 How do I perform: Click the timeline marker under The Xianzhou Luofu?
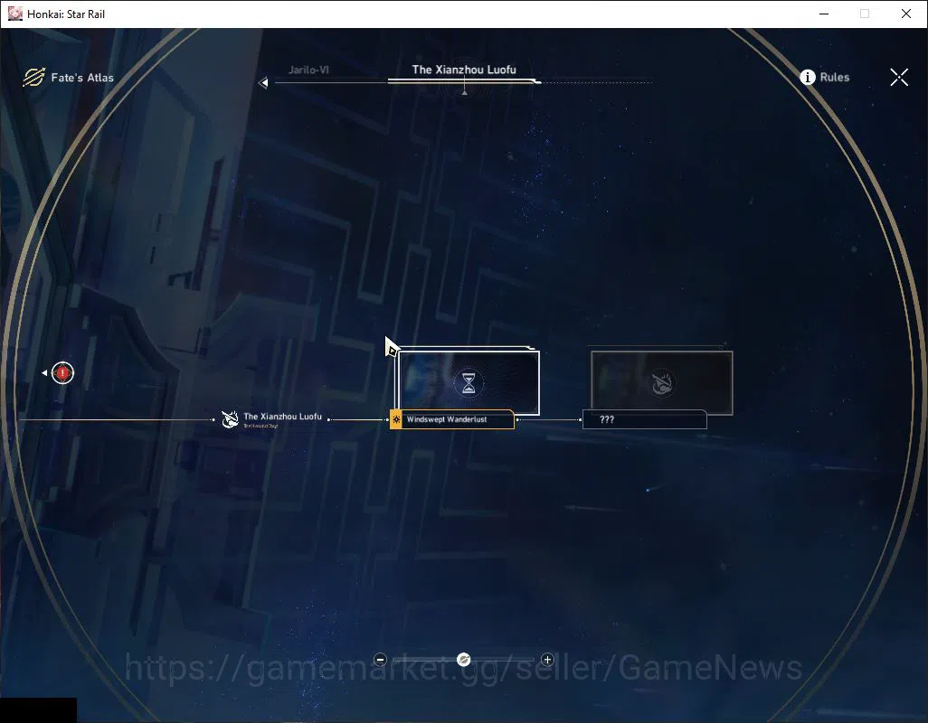click(465, 91)
